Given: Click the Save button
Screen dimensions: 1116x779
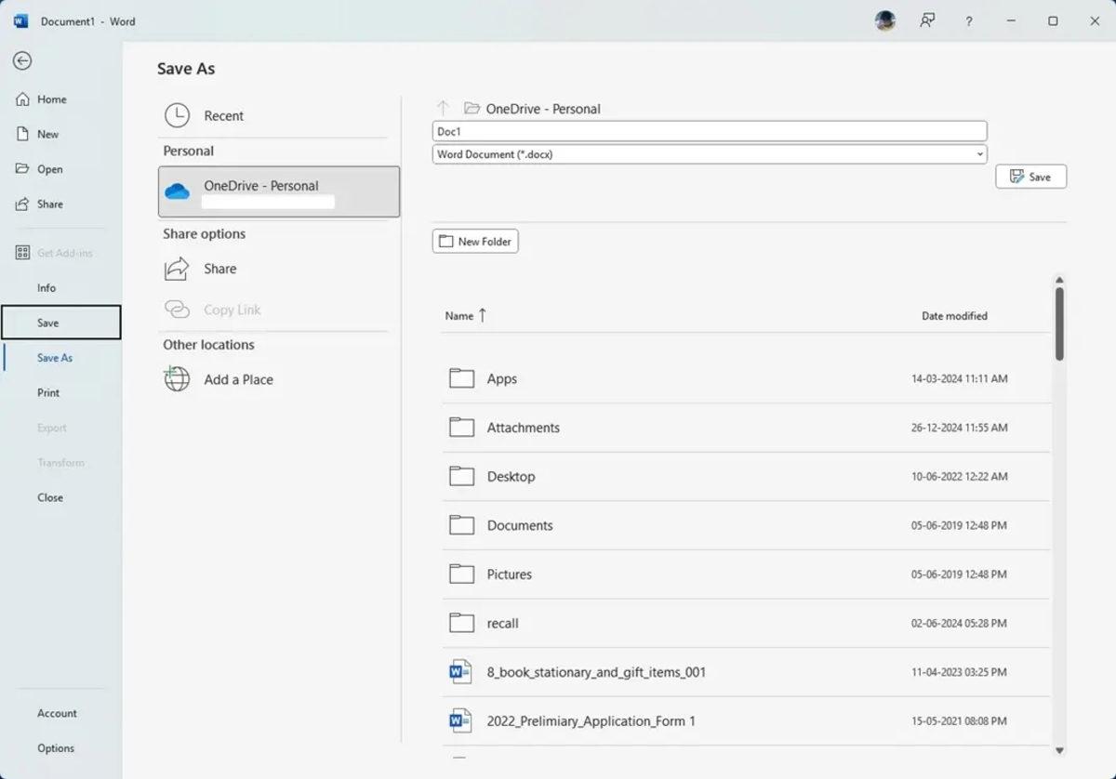Looking at the screenshot, I should 1030,176.
